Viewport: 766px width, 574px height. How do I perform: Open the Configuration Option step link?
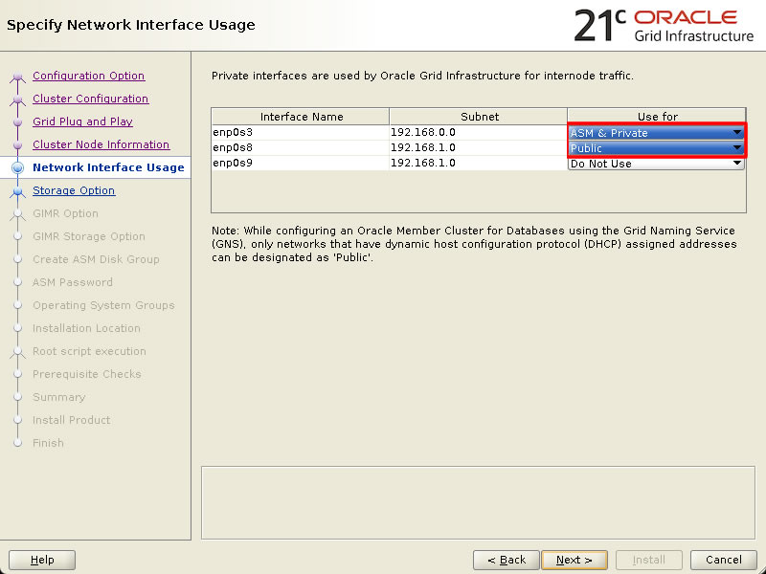tap(88, 76)
